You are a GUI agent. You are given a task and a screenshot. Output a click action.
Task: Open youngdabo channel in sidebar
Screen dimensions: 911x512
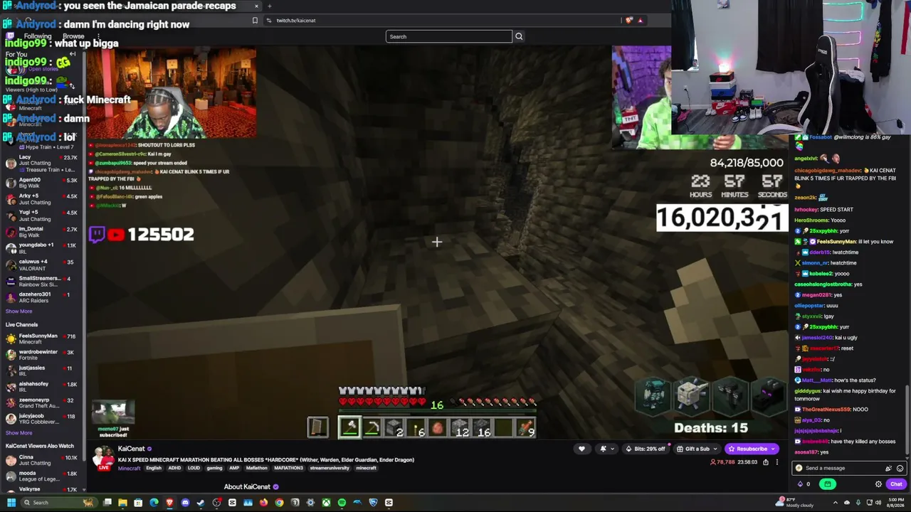coord(42,248)
